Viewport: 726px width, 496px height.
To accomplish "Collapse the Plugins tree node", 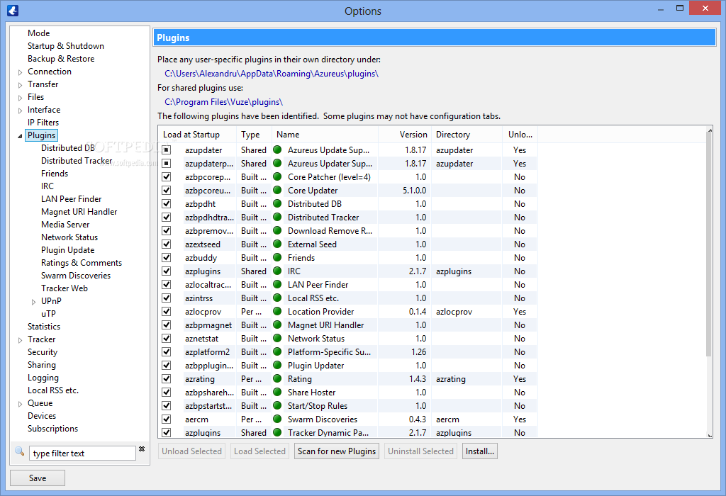I will coord(20,136).
